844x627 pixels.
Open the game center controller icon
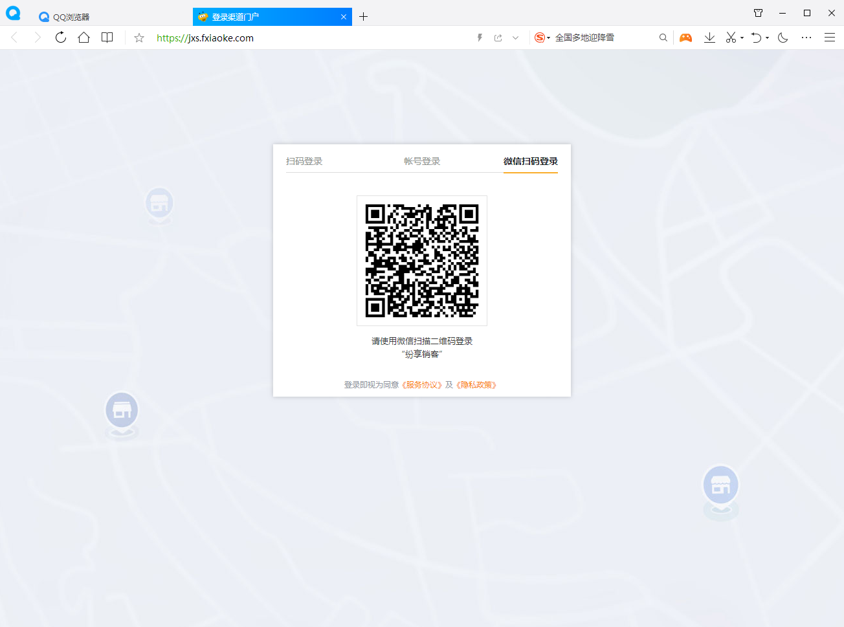coord(685,38)
